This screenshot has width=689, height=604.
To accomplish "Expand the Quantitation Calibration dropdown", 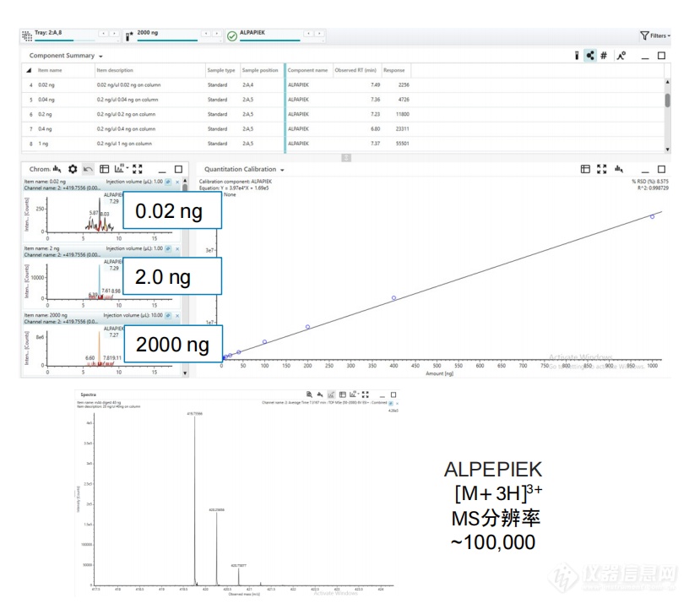I will 282,170.
